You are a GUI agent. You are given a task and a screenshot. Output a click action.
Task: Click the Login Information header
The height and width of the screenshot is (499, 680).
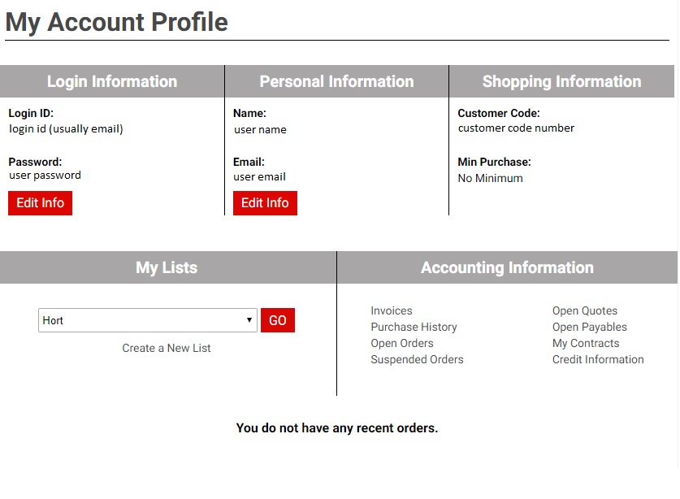pos(112,81)
